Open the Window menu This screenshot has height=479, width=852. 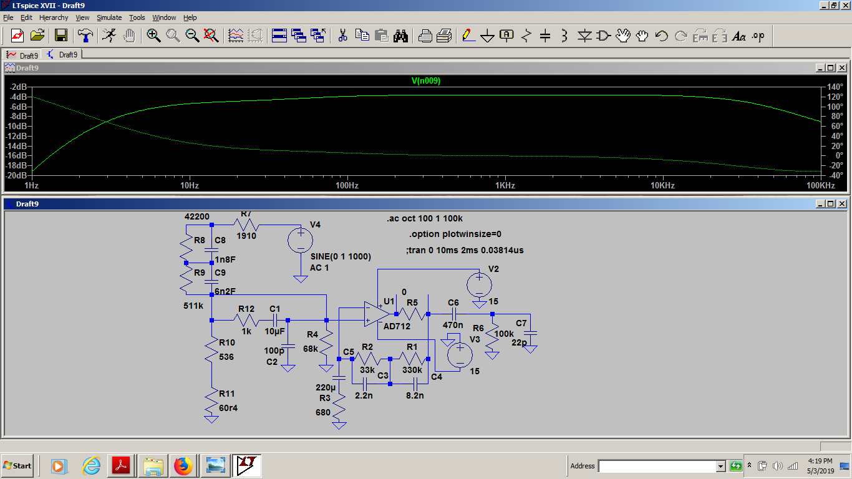(164, 17)
